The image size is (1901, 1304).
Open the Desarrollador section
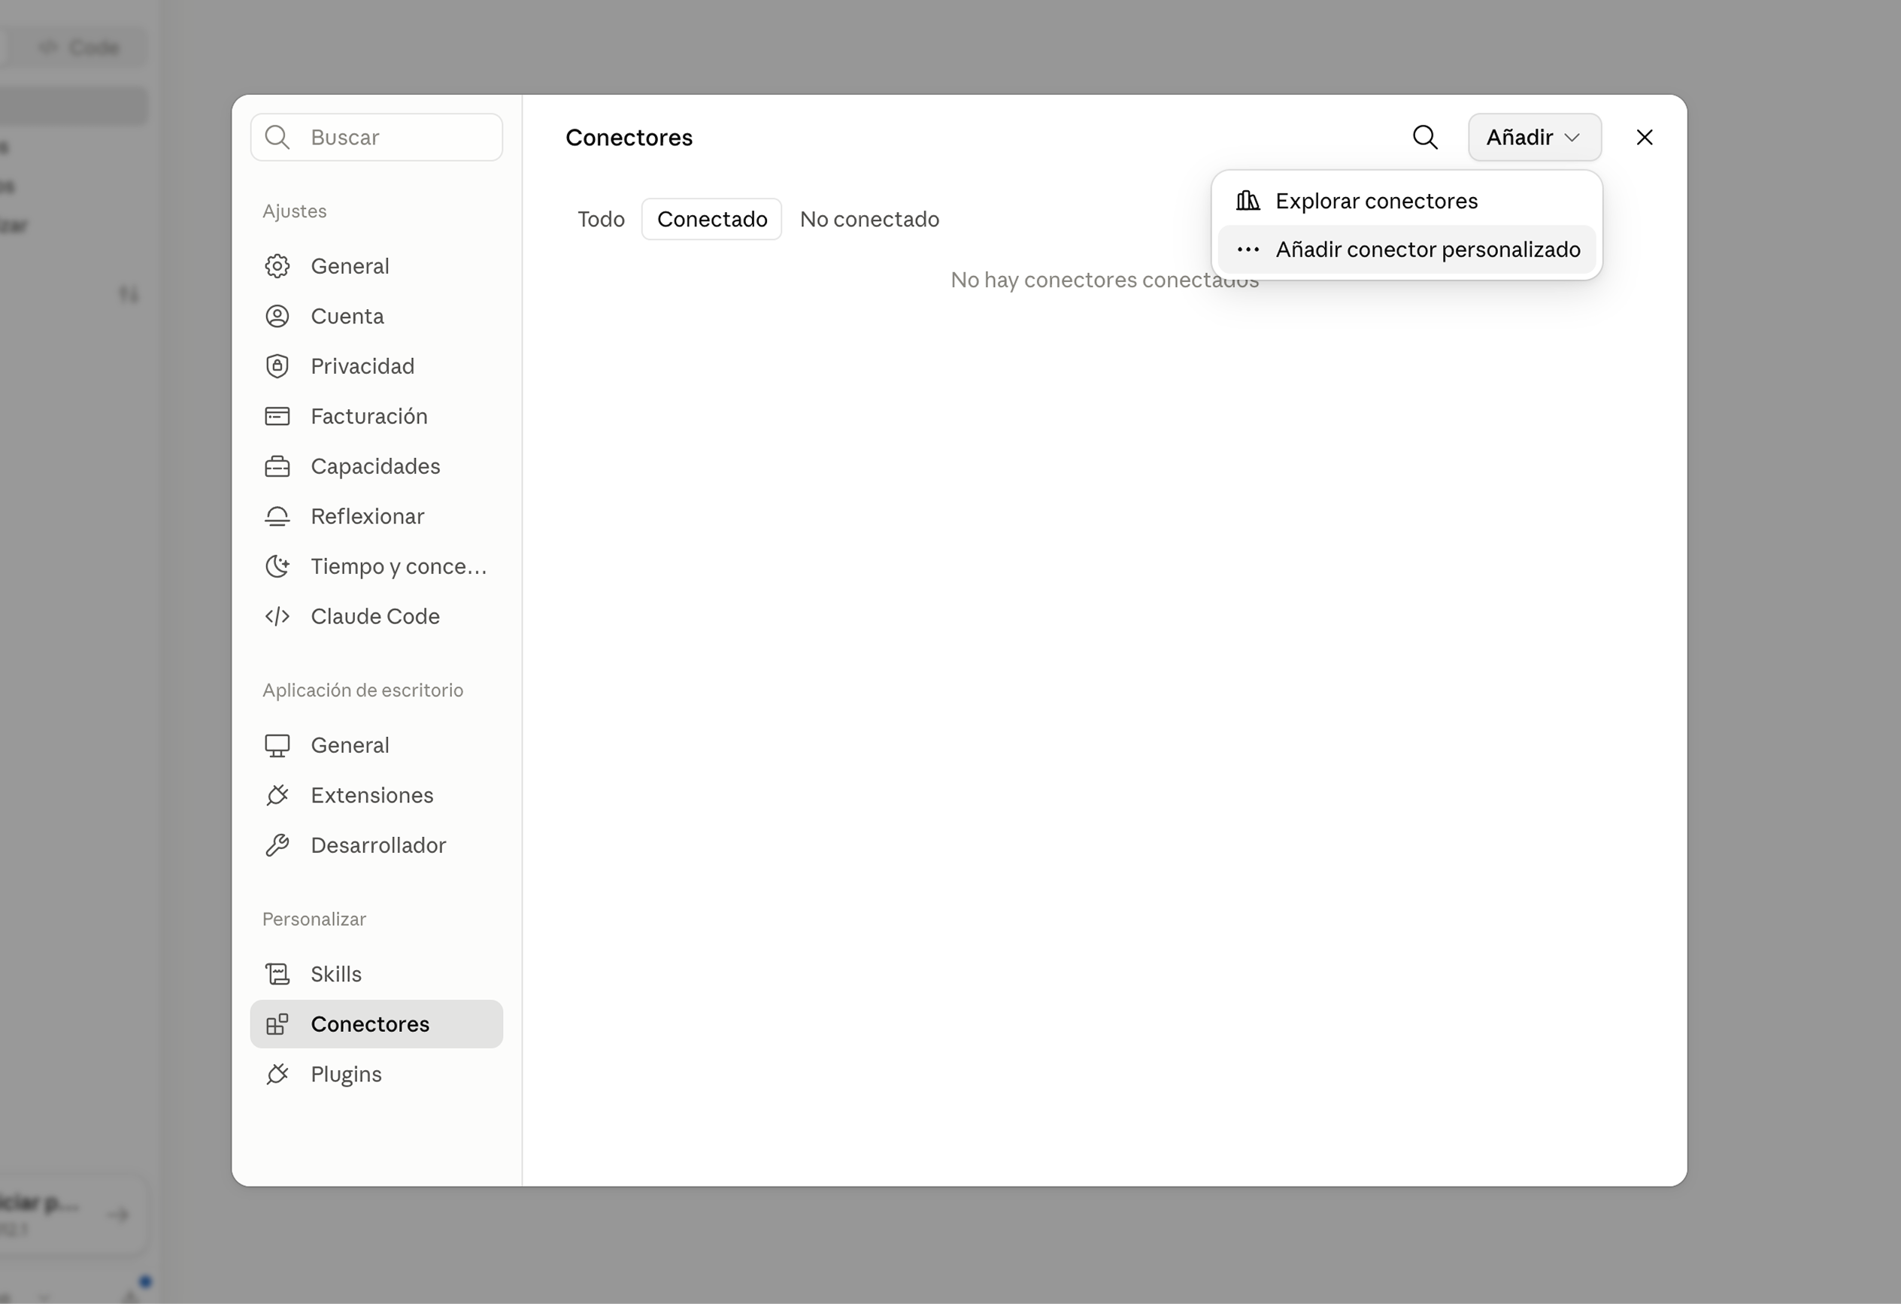(376, 845)
